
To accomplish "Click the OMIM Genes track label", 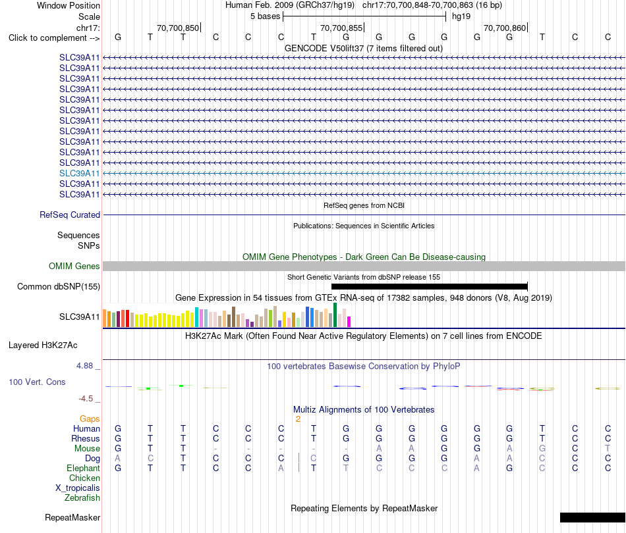I will [x=74, y=266].
